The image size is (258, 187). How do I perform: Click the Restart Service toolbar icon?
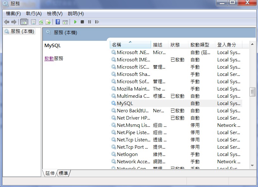[97, 22]
